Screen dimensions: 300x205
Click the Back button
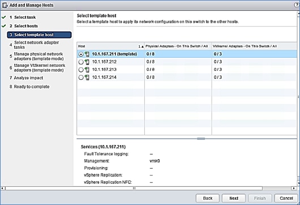tap(208, 198)
